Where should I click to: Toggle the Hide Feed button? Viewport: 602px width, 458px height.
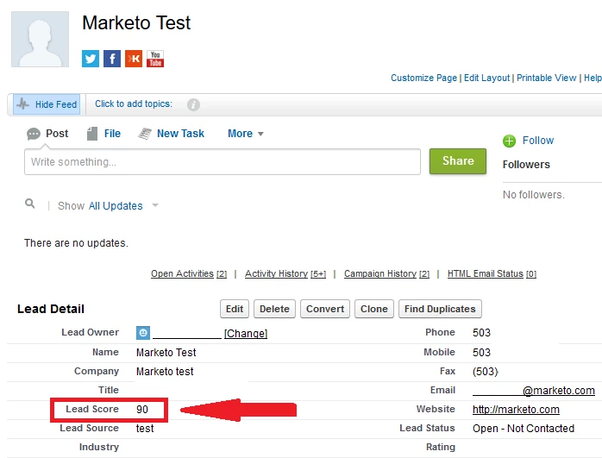[x=47, y=104]
